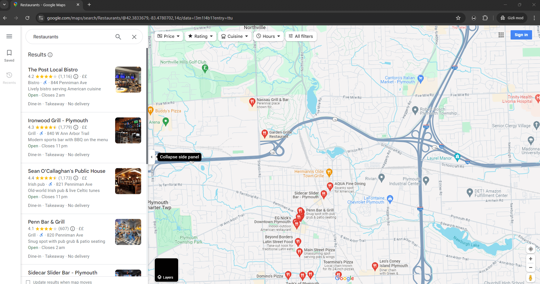Zoom in the map with the plus button

point(531,259)
